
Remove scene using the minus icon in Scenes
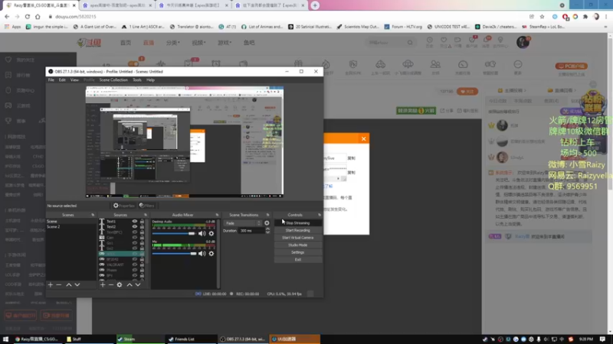tap(59, 285)
